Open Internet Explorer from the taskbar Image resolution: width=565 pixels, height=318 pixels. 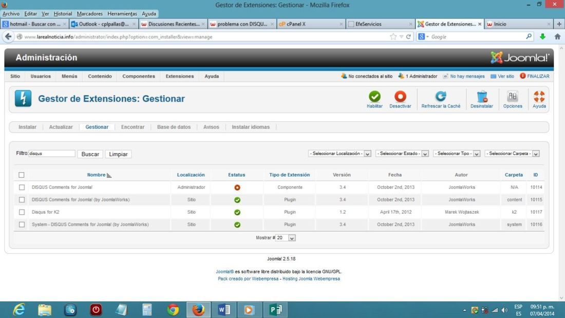click(18, 310)
